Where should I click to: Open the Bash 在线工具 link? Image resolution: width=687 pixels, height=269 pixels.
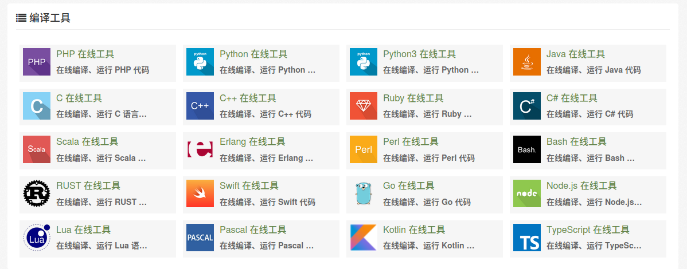click(x=576, y=142)
